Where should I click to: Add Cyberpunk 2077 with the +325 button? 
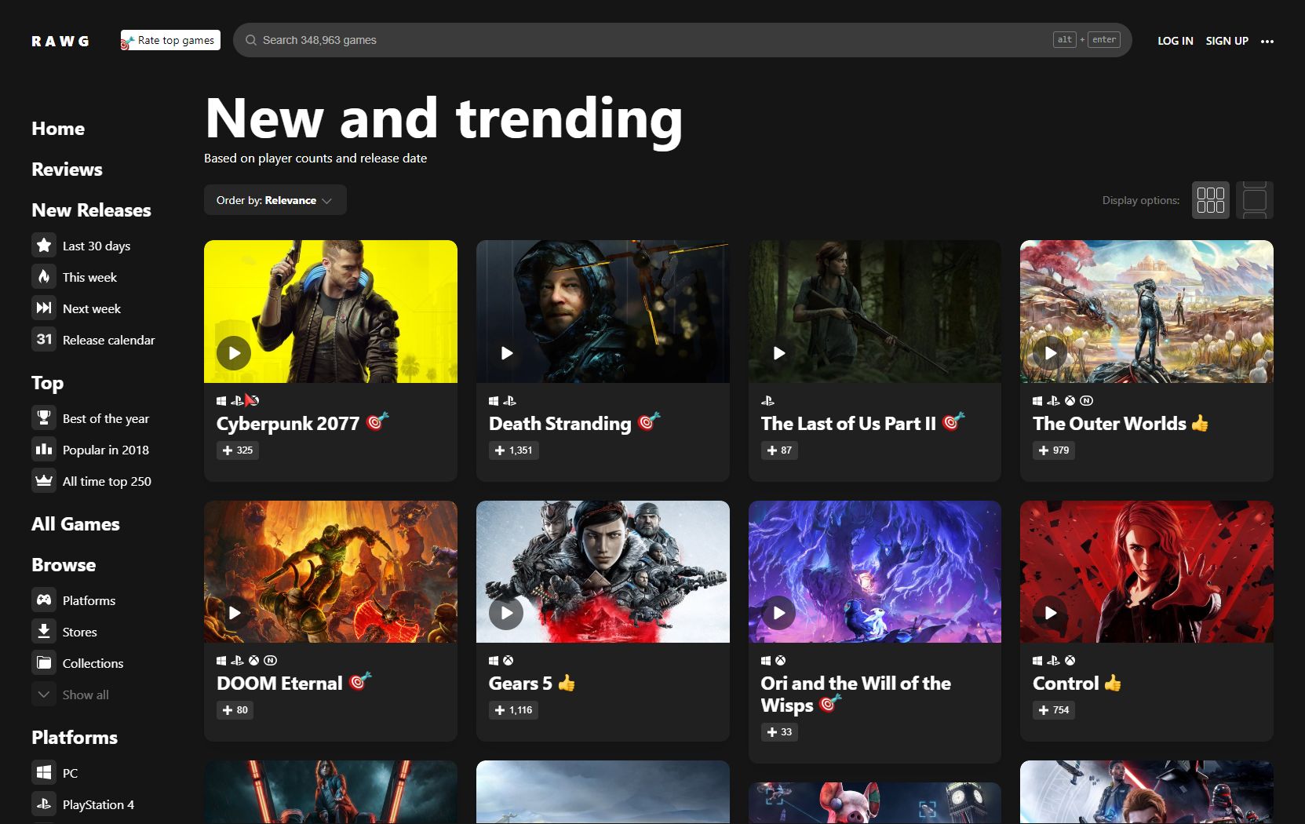pyautogui.click(x=238, y=450)
